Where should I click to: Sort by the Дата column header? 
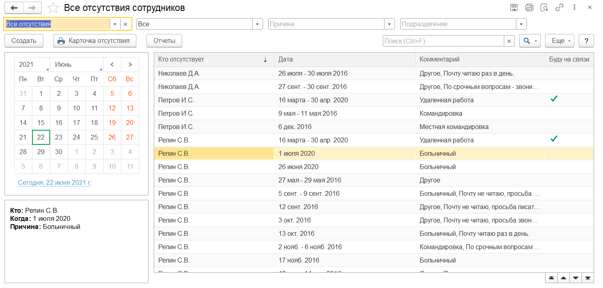coord(344,59)
